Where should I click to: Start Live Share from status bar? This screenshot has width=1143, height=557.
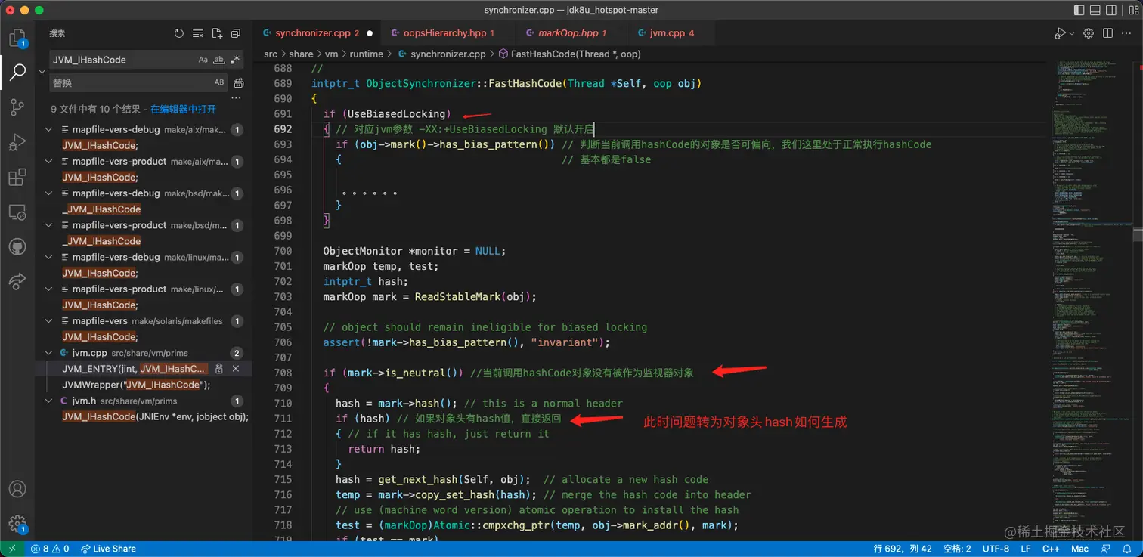[108, 549]
